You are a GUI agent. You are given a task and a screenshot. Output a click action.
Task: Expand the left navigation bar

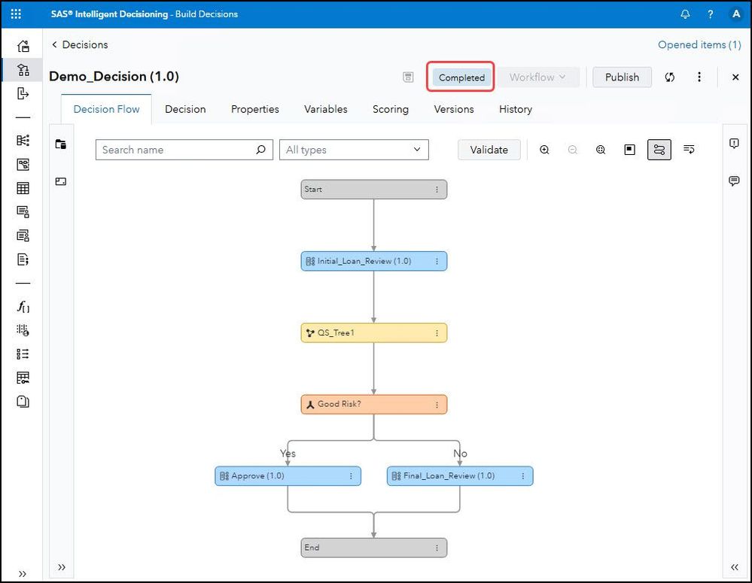click(23, 574)
